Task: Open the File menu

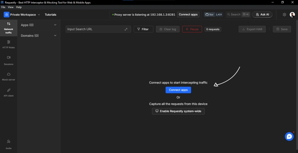Action: click(x=3, y=7)
